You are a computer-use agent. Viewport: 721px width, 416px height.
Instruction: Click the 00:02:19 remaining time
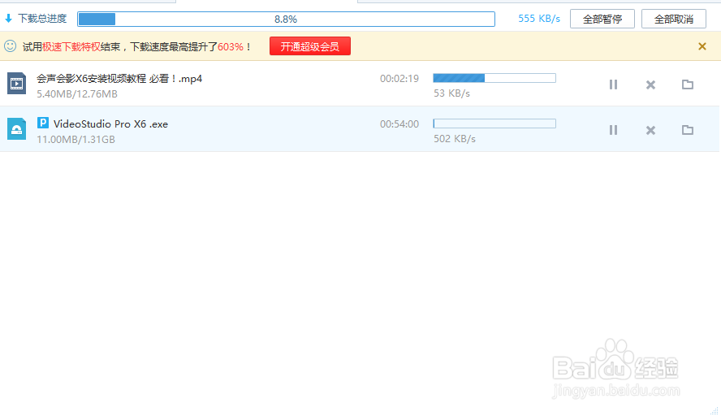[x=399, y=79]
